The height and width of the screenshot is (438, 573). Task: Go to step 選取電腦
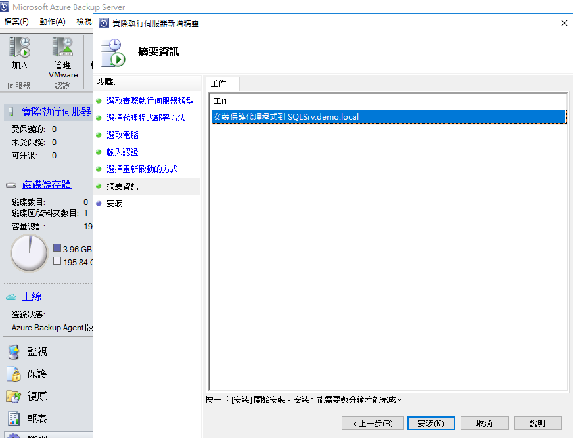click(122, 135)
